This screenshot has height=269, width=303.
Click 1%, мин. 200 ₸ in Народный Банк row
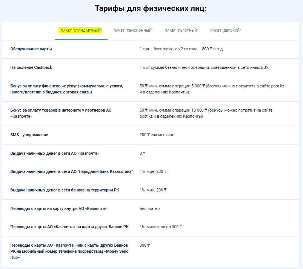153,171
